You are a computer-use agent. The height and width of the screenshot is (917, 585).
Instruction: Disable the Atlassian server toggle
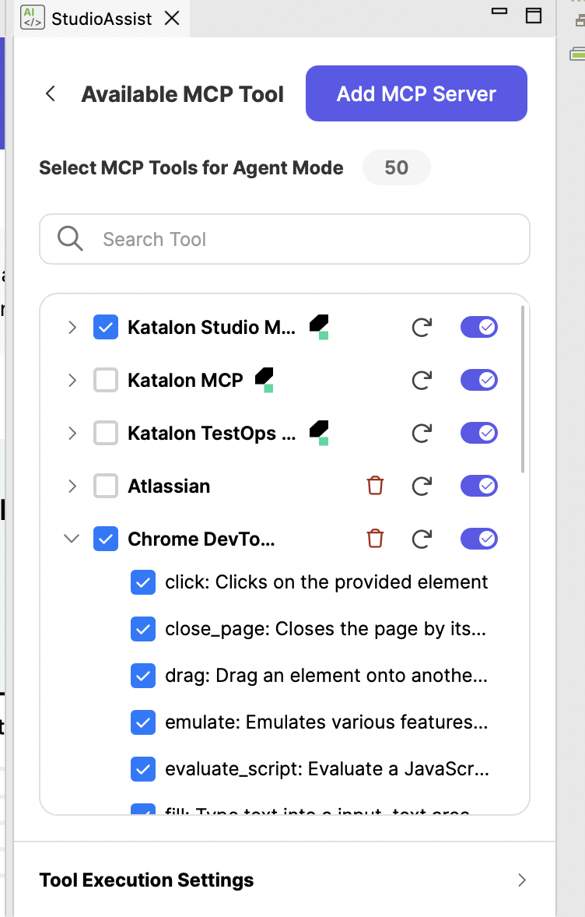479,486
